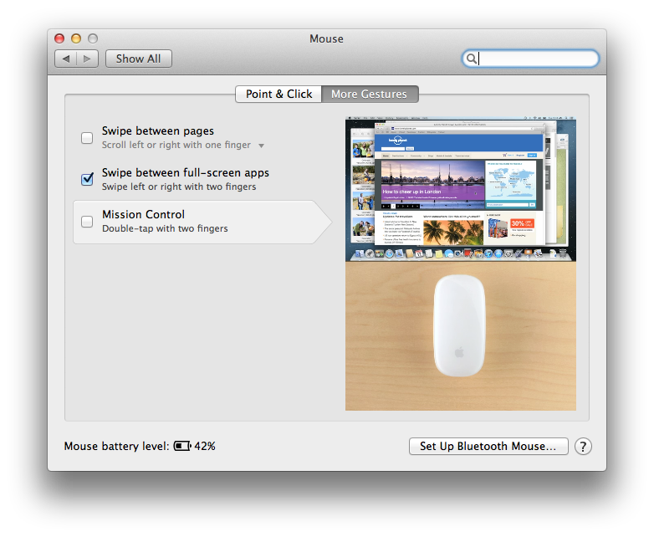Click the 42% battery value
The image size is (654, 537).
(x=205, y=446)
